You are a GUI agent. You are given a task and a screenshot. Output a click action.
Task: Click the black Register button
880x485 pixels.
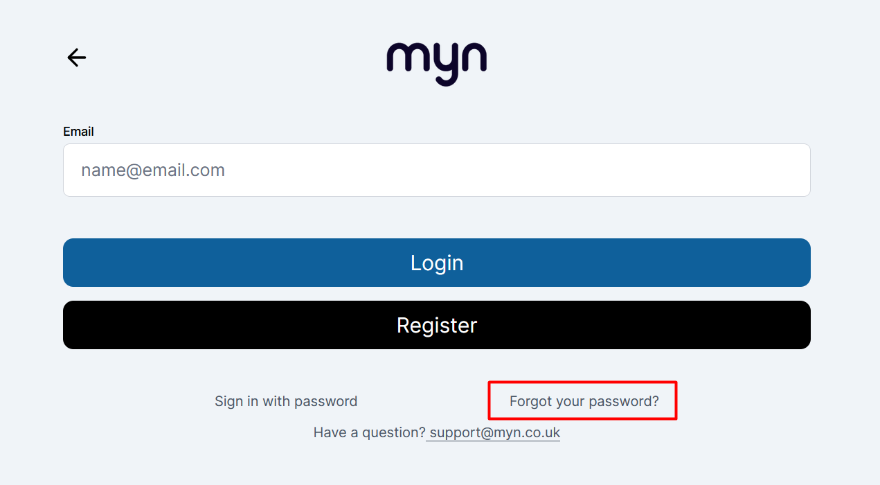[x=437, y=325]
